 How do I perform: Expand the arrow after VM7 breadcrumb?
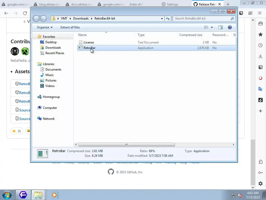70,18
